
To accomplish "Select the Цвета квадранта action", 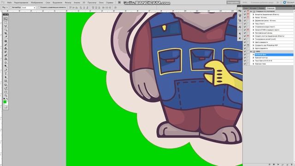I will 261,42.
